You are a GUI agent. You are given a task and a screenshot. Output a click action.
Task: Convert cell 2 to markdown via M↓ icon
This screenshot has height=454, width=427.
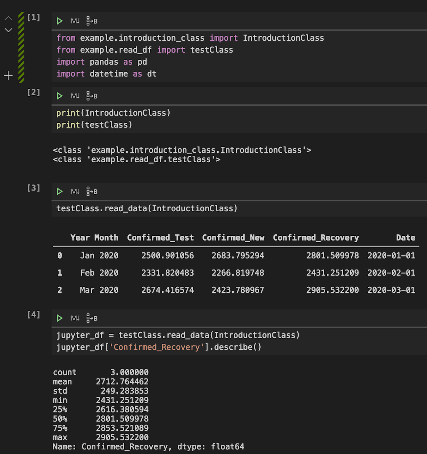[75, 96]
